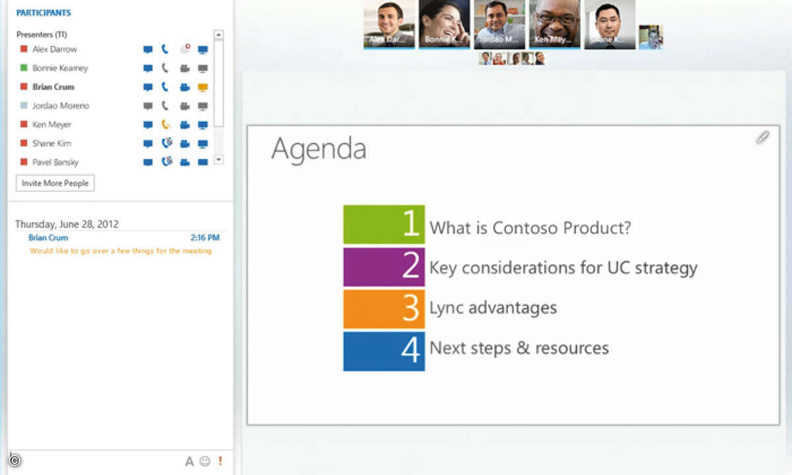Select Brian Crum in the participants list

tap(53, 87)
